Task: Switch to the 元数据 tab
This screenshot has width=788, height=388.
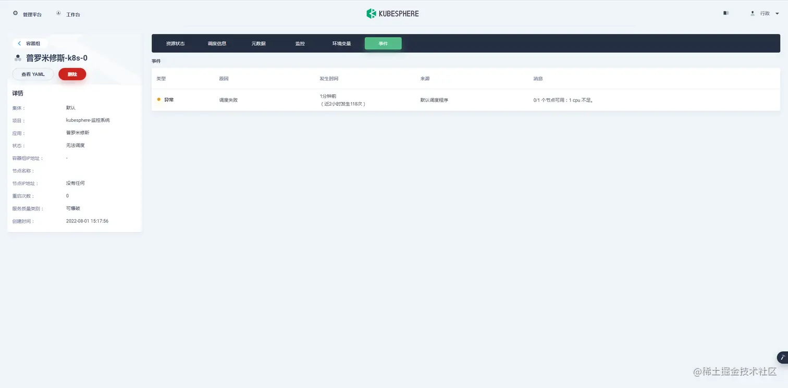Action: click(258, 44)
